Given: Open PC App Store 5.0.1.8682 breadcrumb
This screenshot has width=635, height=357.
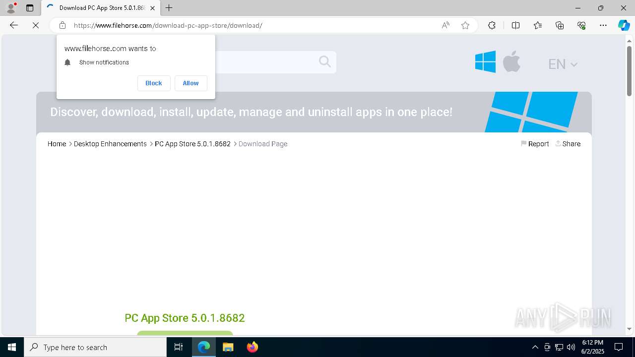Looking at the screenshot, I should 192,144.
